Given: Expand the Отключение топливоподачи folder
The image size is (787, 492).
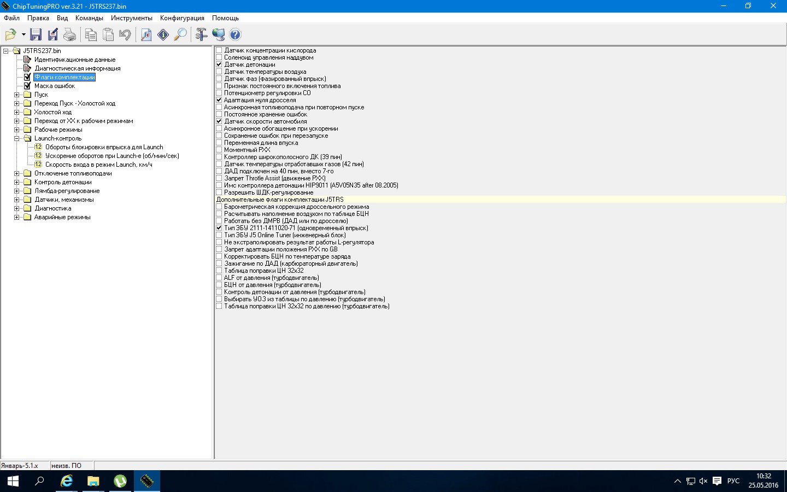Looking at the screenshot, I should click(17, 173).
